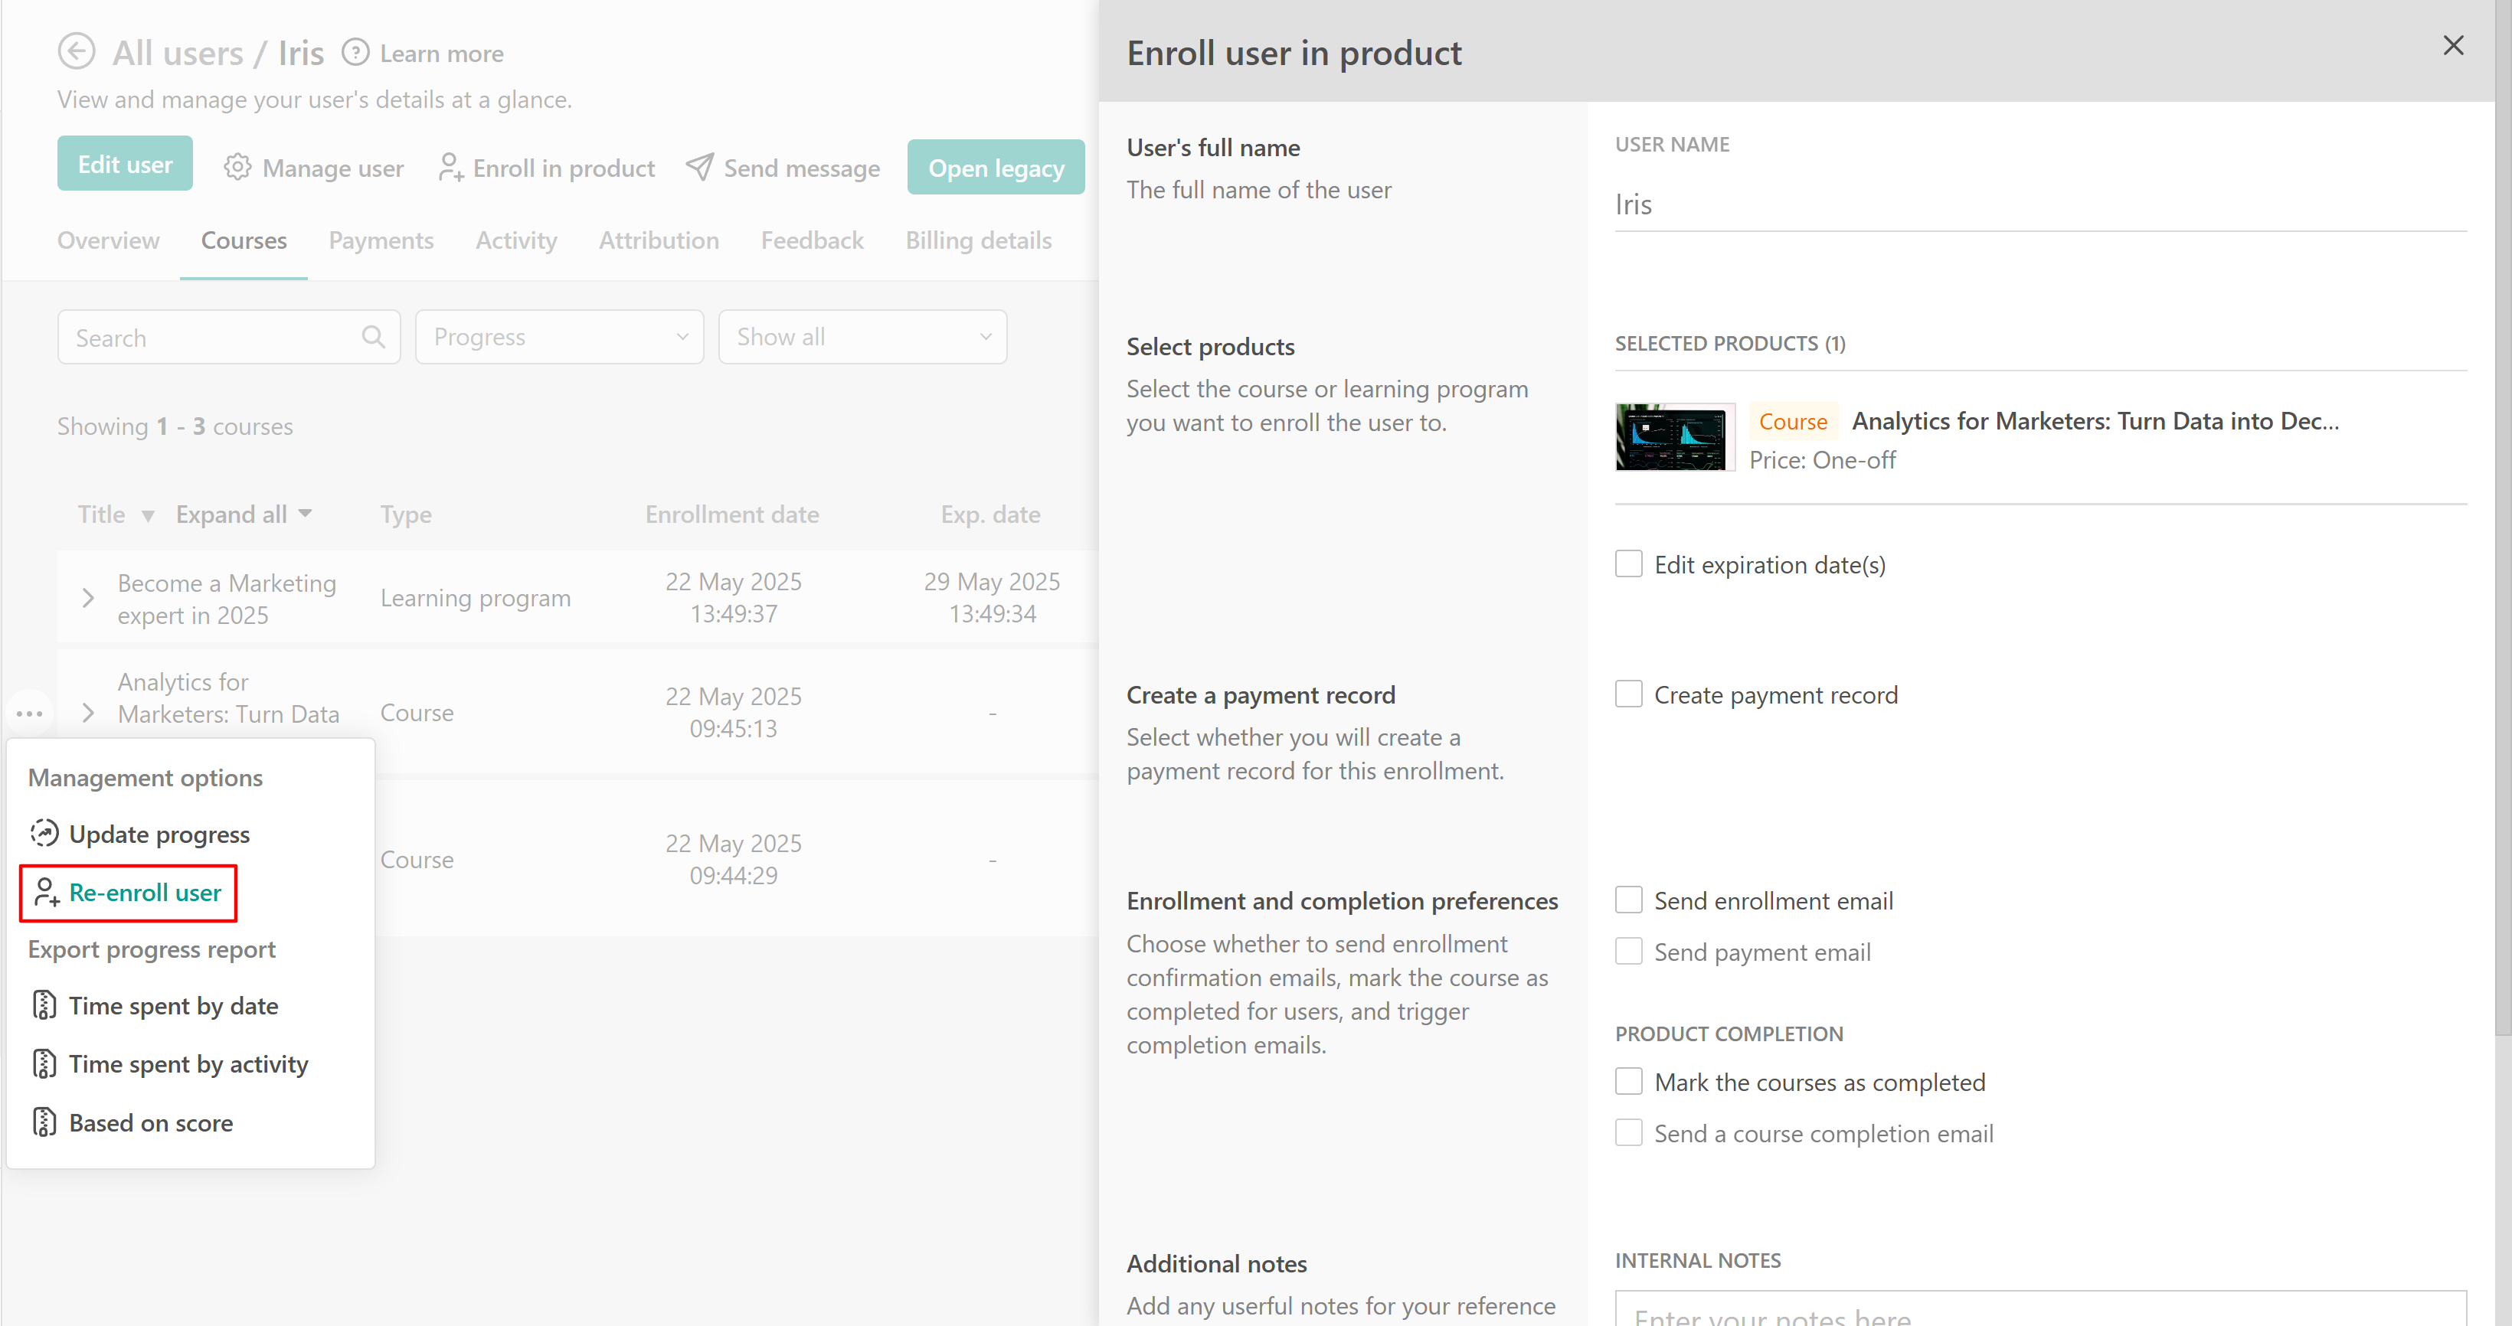
Task: Open the Progress filter dropdown
Action: point(559,338)
